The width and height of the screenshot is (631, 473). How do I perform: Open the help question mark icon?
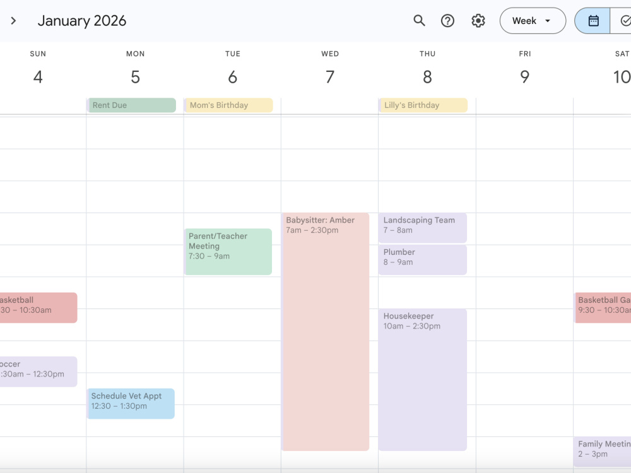447,21
